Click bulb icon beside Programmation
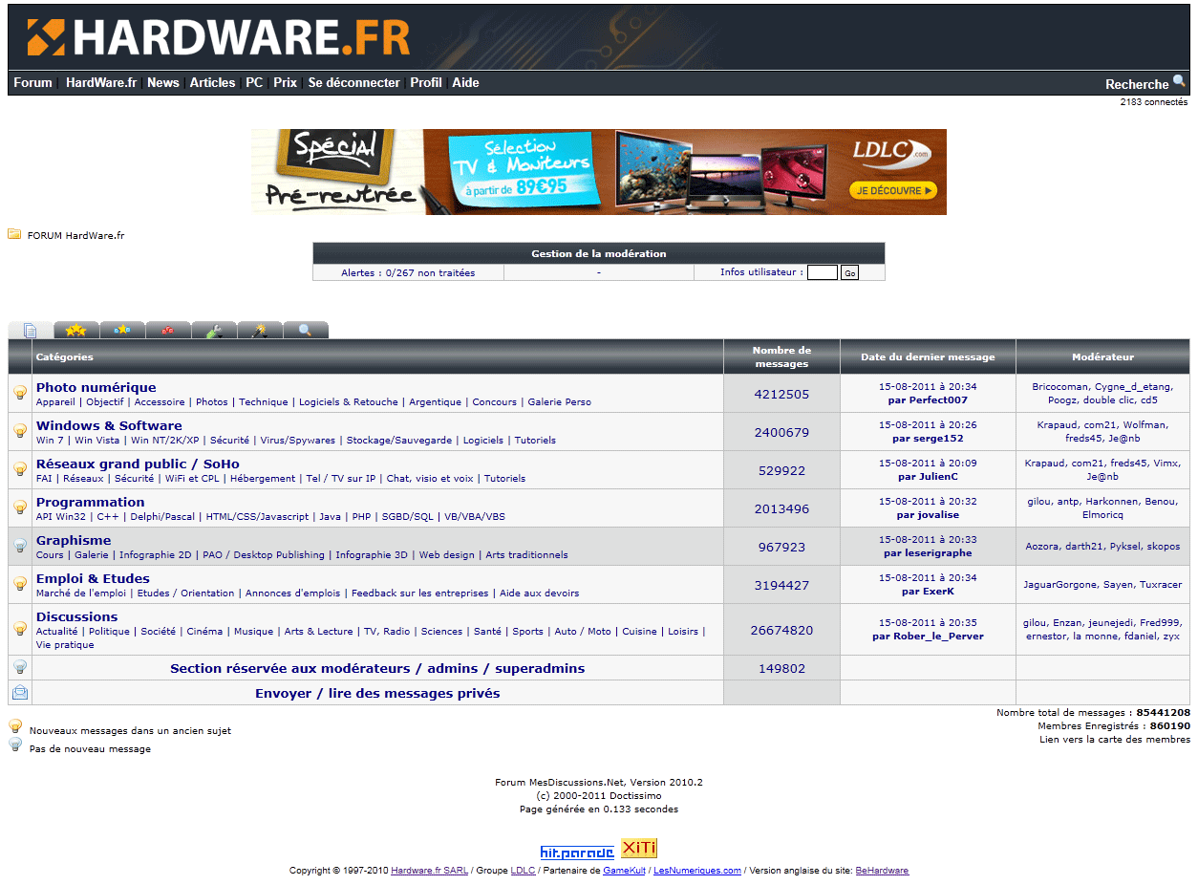Screen dimensions: 1198x885 pos(20,507)
